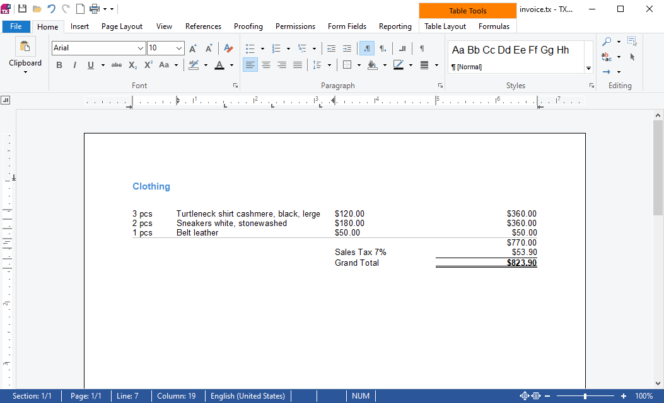Decrease font size with the shrink font icon
The width and height of the screenshot is (664, 403).
click(209, 48)
